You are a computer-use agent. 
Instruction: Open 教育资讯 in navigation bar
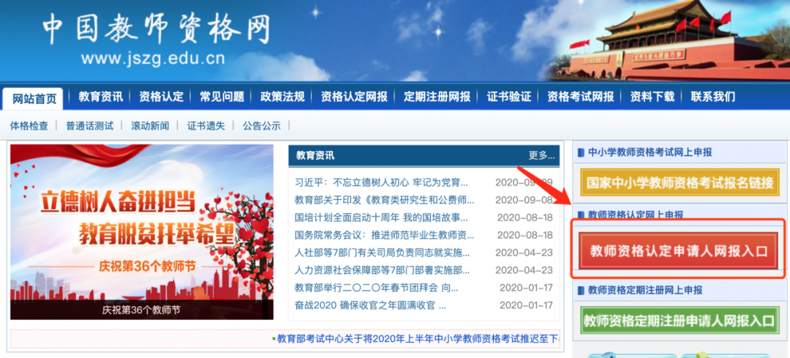click(101, 97)
